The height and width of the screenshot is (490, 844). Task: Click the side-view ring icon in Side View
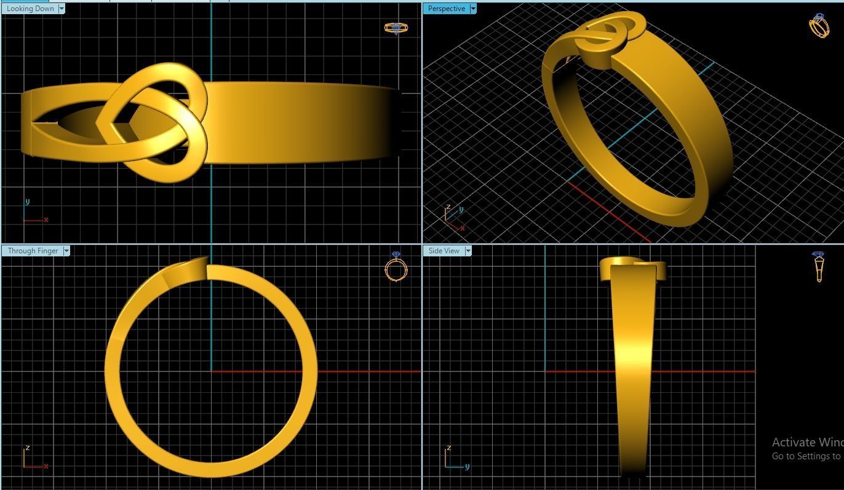tap(819, 266)
